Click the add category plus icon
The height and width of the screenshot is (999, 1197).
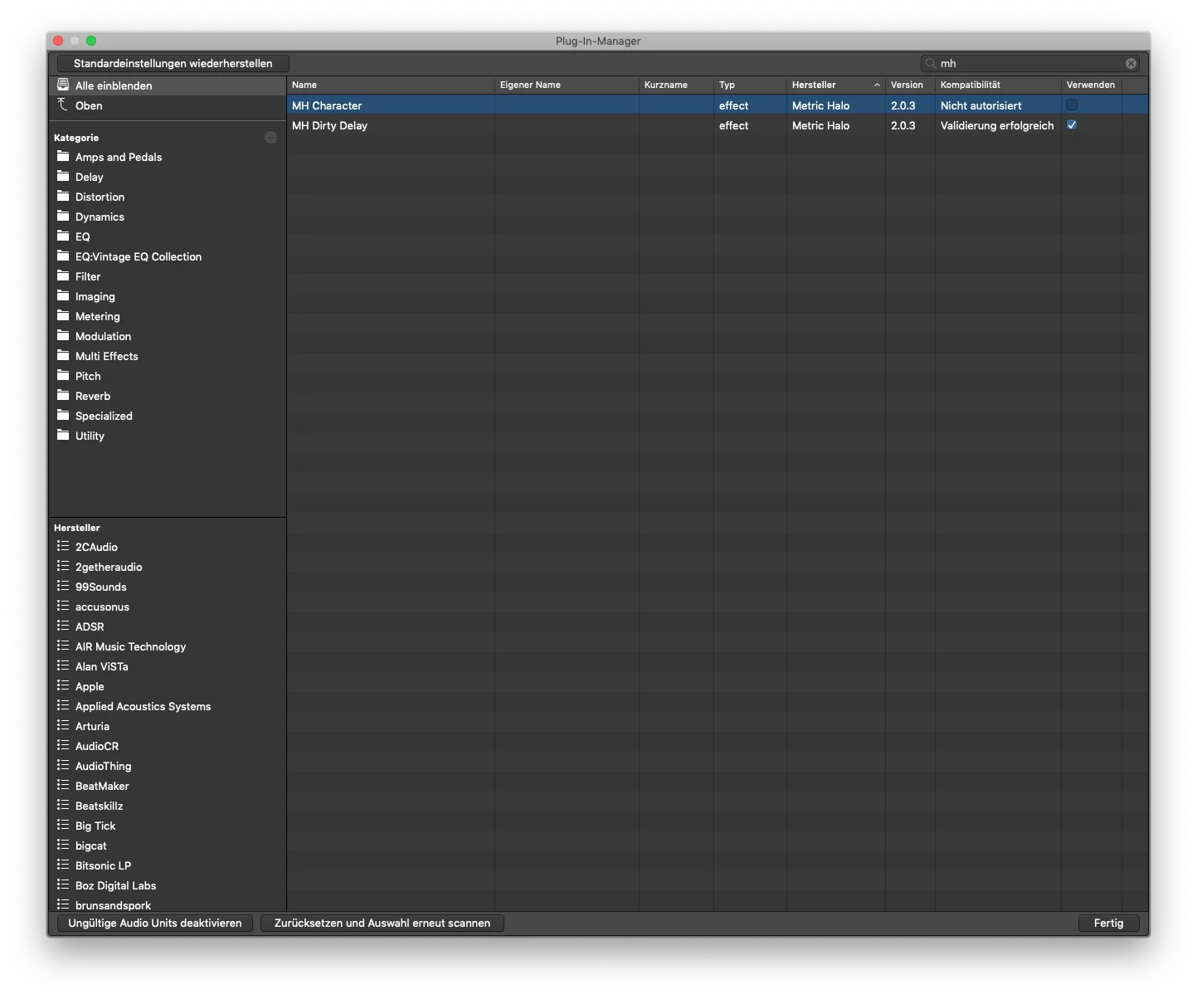[x=270, y=138]
